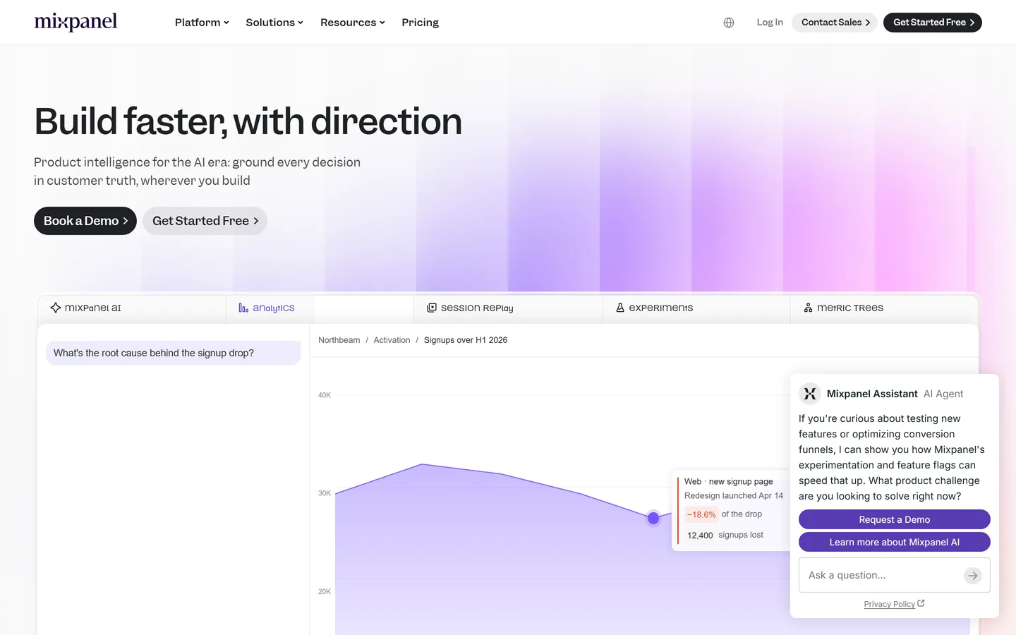The image size is (1016, 635).
Task: Click the Mixpanel Assistant avatar icon
Action: click(x=810, y=394)
